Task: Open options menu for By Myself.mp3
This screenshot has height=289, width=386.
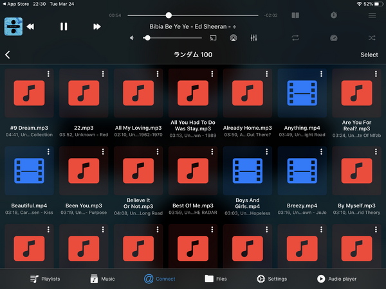Action: click(x=376, y=152)
